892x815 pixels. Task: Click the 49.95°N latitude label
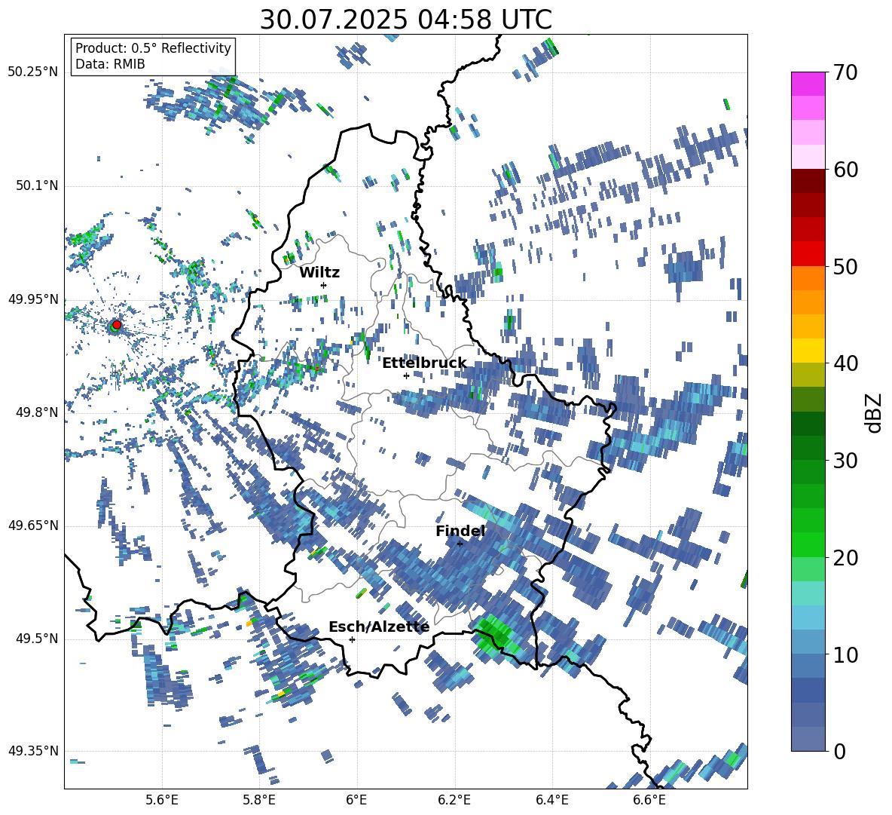[33, 299]
